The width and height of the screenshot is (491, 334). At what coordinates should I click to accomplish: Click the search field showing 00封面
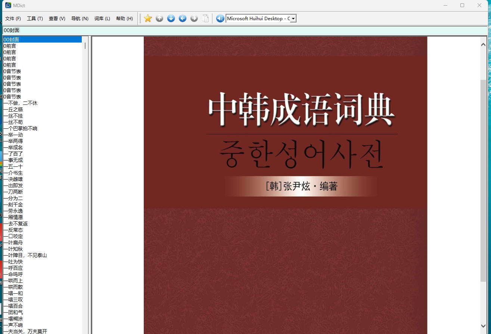click(245, 30)
